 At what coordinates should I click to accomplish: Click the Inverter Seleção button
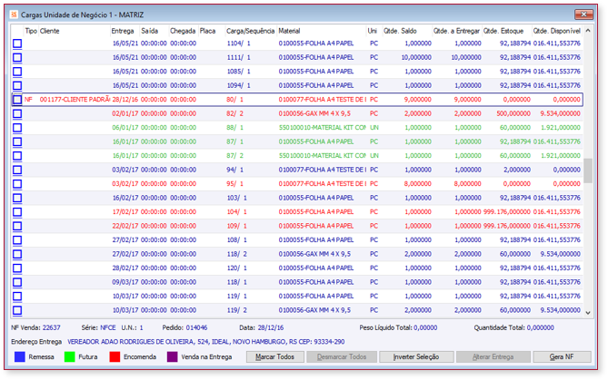coord(416,356)
